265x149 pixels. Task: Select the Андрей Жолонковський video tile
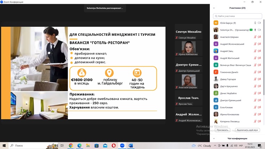[188, 114]
